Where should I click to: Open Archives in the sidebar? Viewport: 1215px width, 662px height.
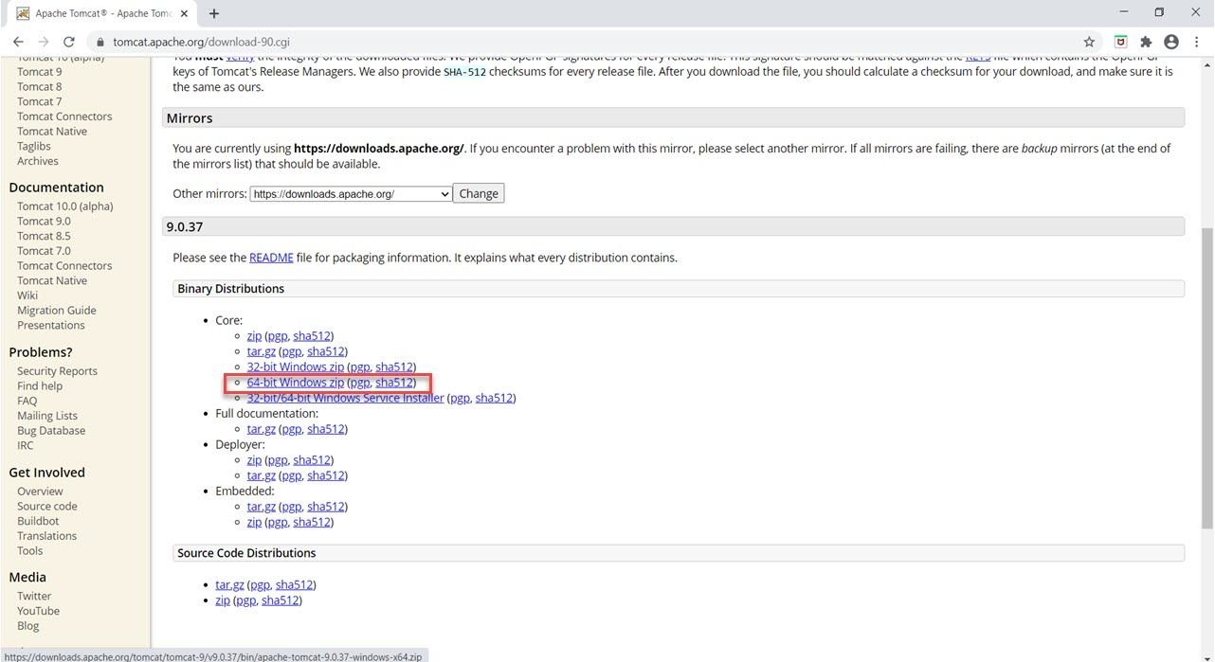coord(38,161)
